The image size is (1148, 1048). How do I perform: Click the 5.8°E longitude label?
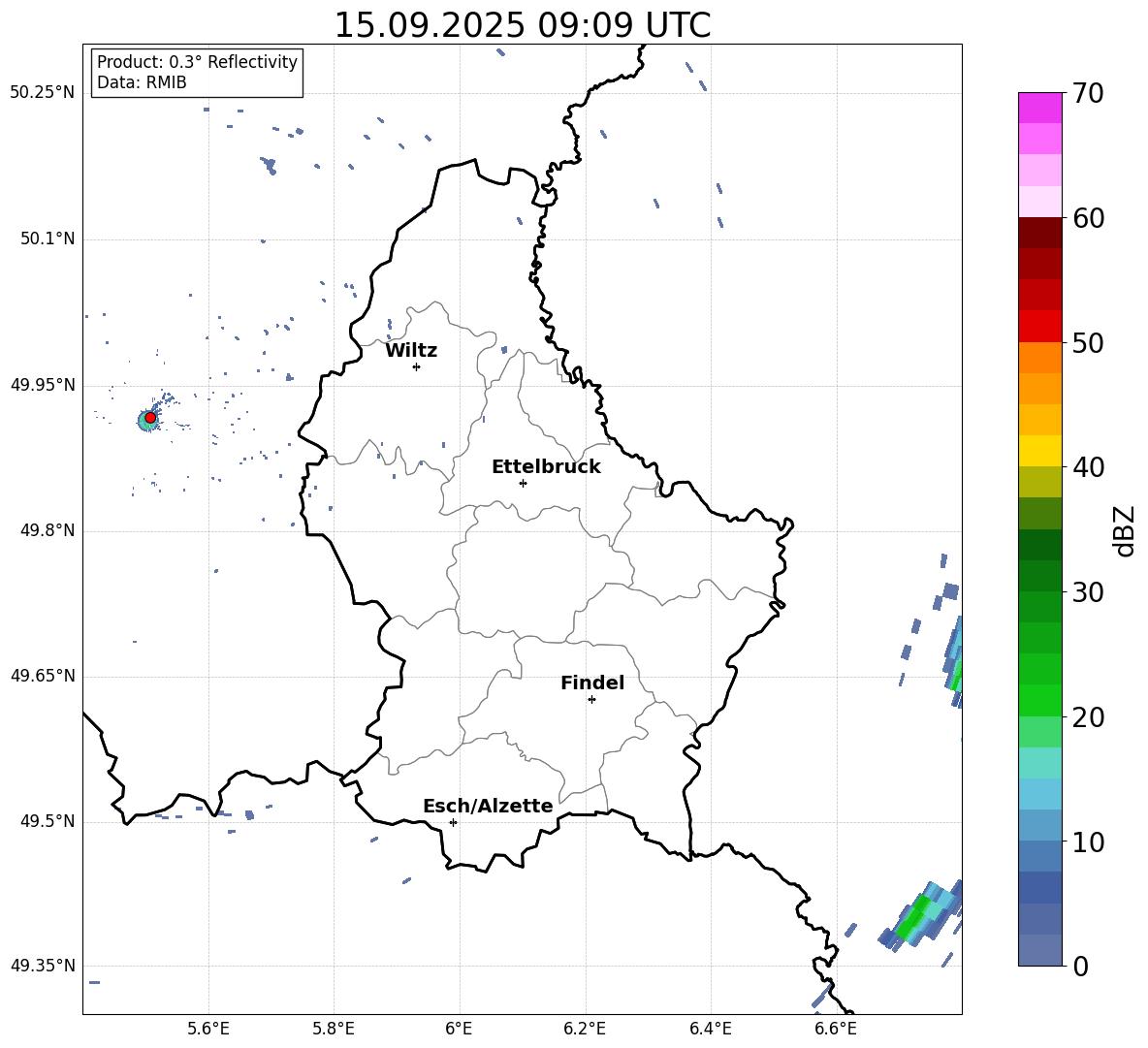click(x=334, y=1029)
